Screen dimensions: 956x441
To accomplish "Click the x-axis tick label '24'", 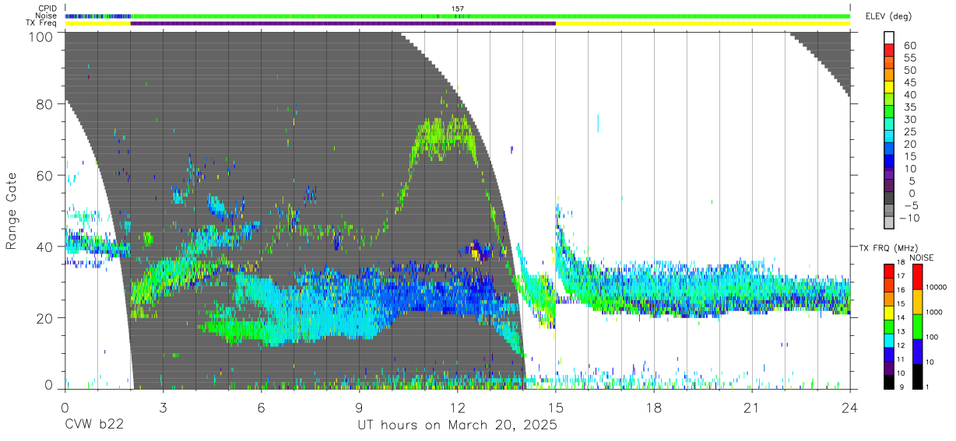I will coord(850,408).
